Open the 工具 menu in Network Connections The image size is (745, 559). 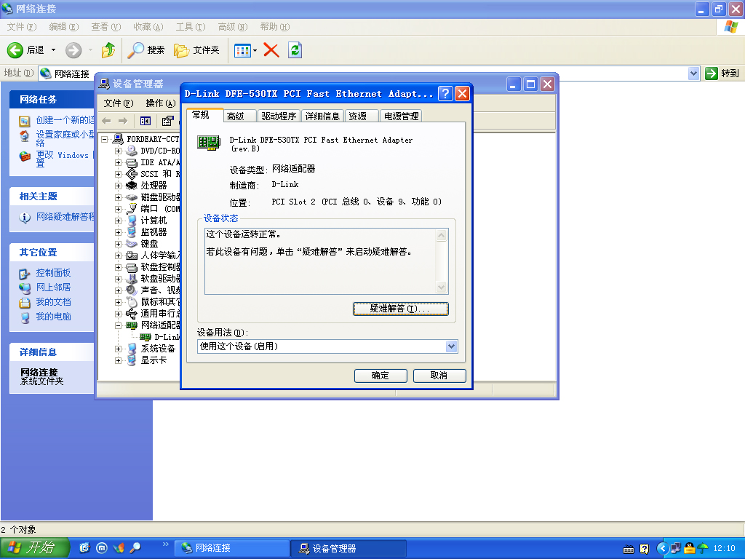(191, 27)
